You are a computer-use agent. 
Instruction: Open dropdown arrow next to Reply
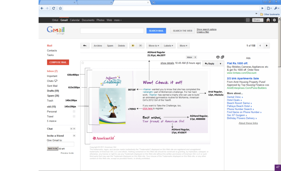tap(220, 64)
